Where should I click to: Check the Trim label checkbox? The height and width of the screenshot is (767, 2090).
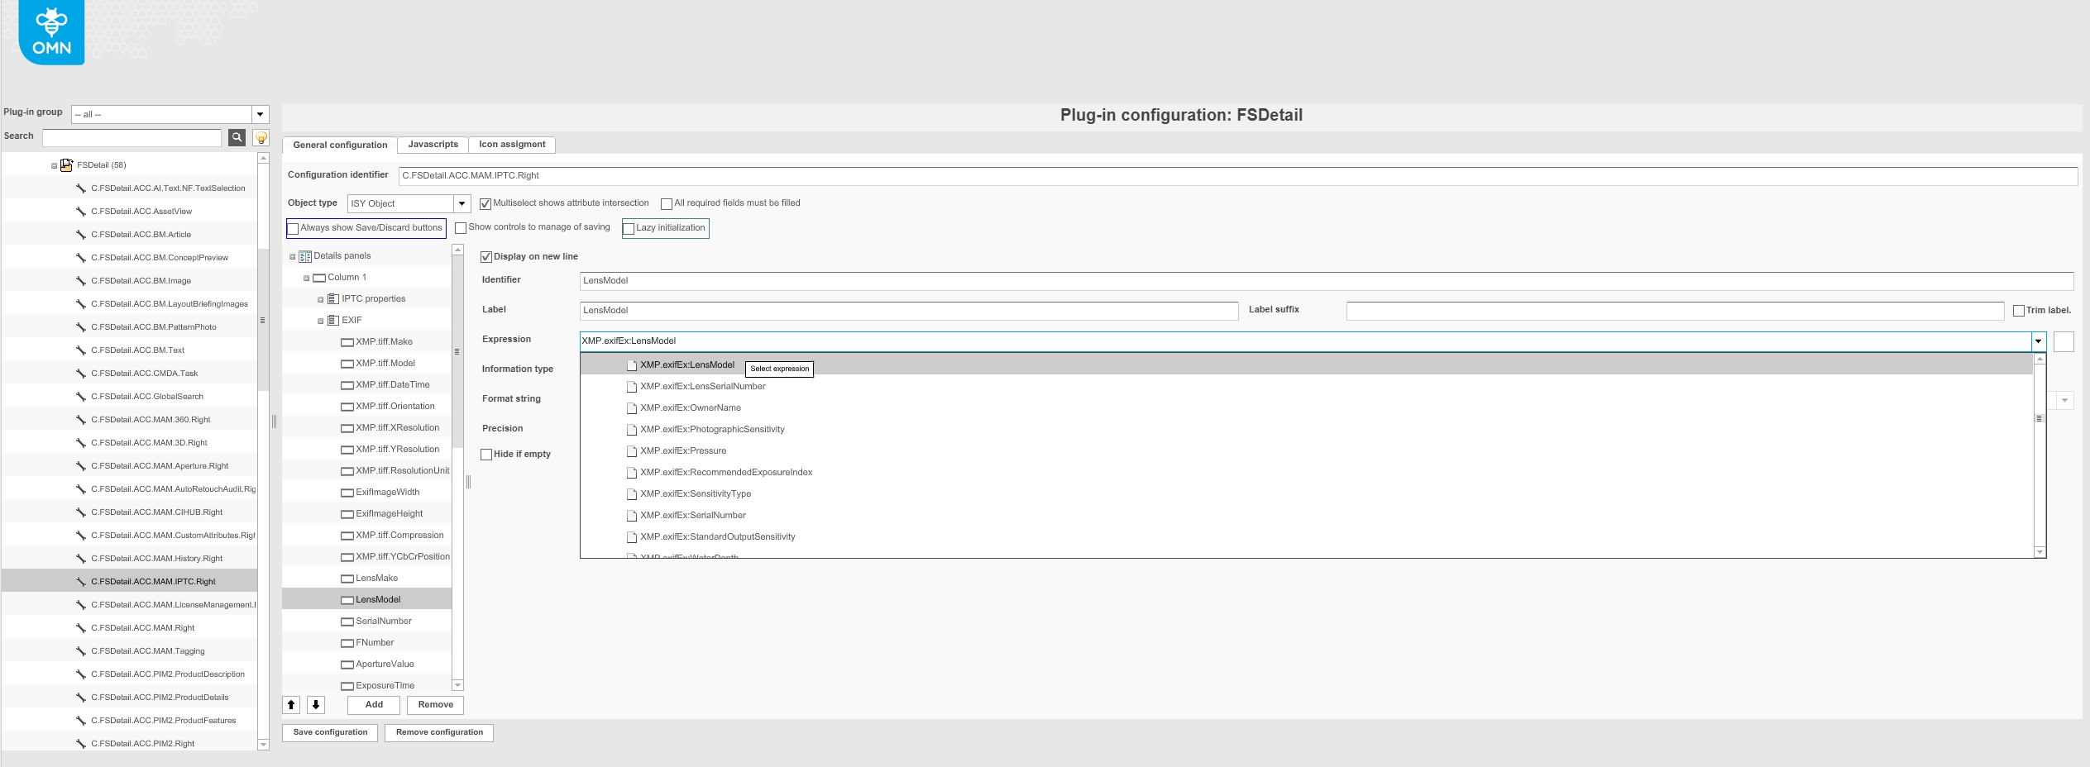[x=2019, y=311]
